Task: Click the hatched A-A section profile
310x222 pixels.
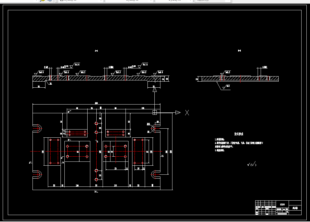Action: [97, 79]
